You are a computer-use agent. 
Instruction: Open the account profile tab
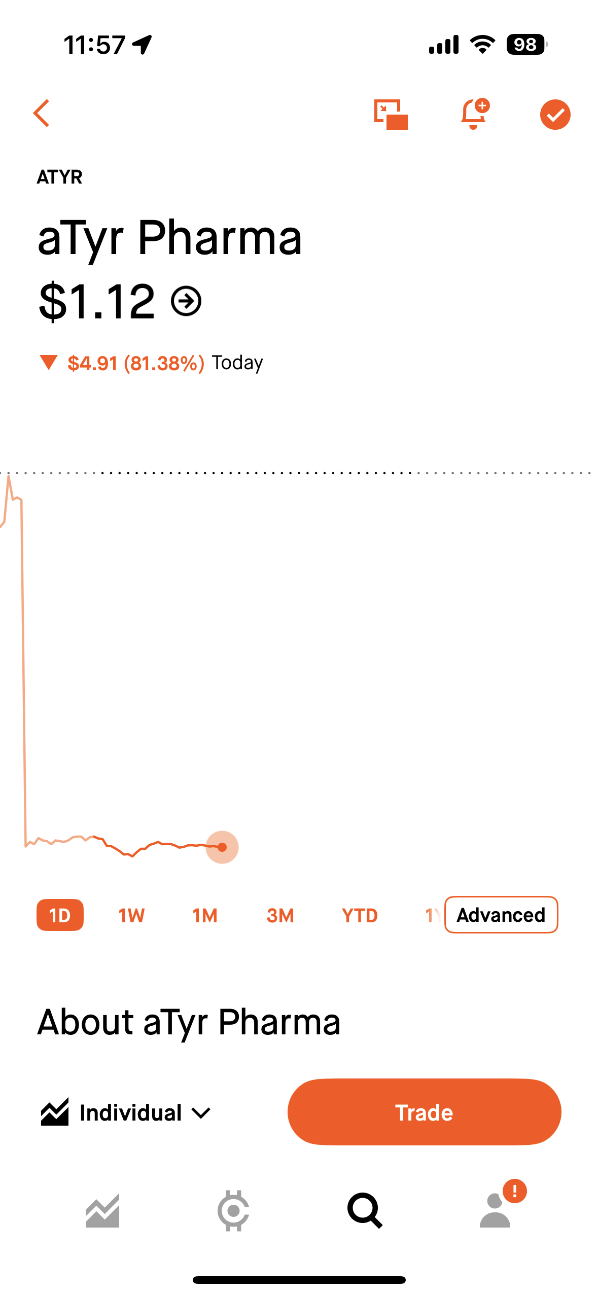496,1211
